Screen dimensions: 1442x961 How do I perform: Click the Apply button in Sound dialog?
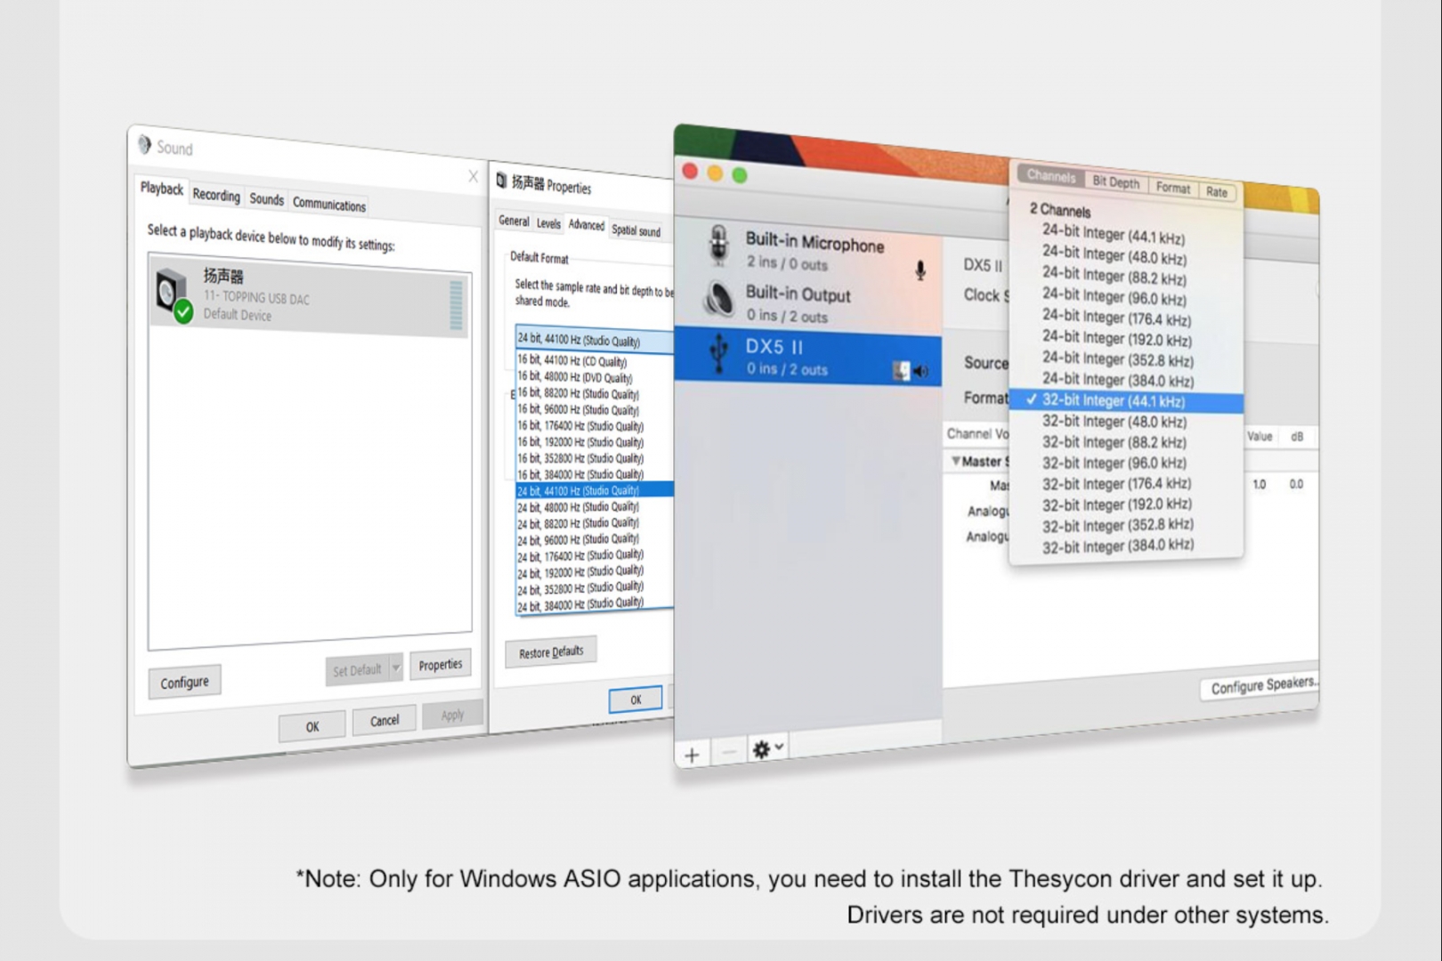point(452,715)
